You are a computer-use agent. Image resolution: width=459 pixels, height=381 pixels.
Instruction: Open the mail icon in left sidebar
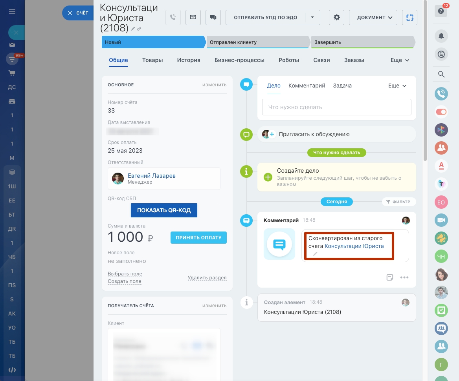coord(12,45)
